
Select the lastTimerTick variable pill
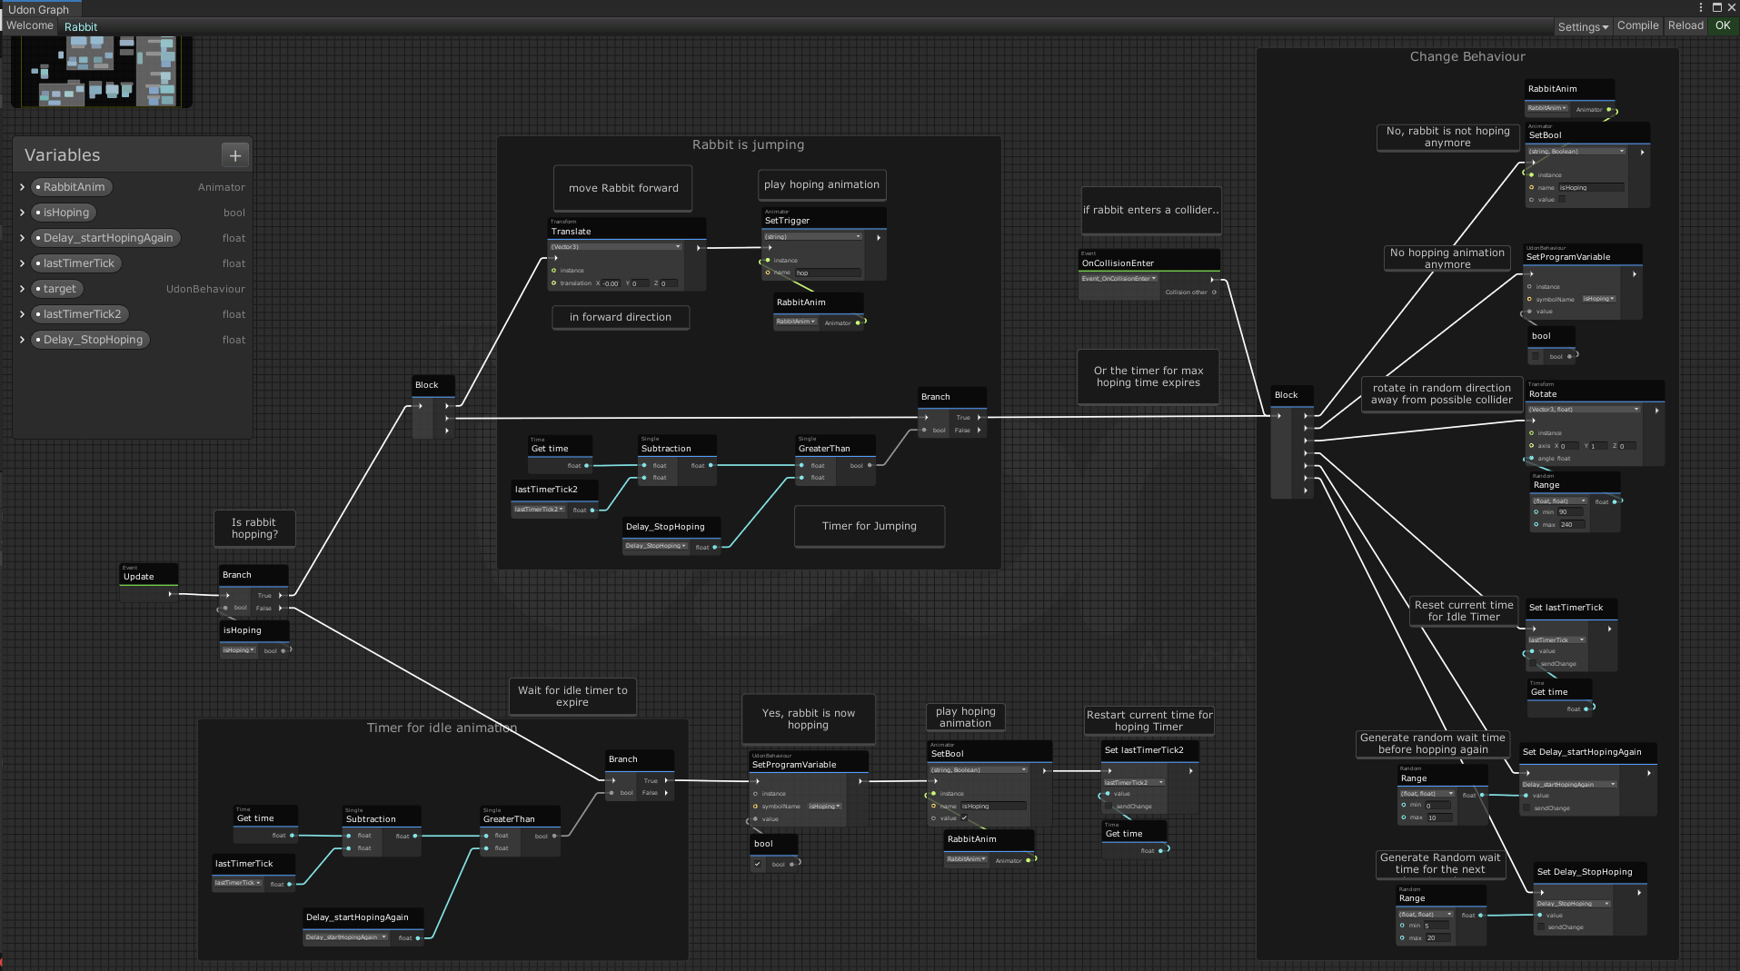pyautogui.click(x=77, y=263)
